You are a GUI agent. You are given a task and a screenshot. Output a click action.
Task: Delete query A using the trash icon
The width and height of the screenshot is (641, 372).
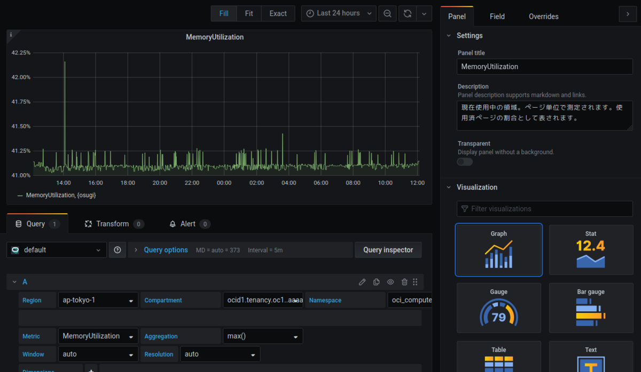click(404, 282)
